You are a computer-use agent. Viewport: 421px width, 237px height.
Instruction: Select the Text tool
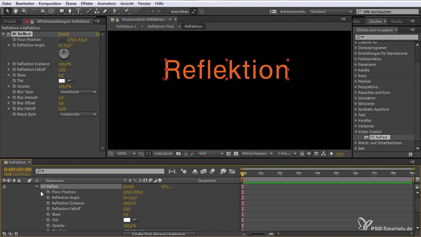tap(79, 11)
